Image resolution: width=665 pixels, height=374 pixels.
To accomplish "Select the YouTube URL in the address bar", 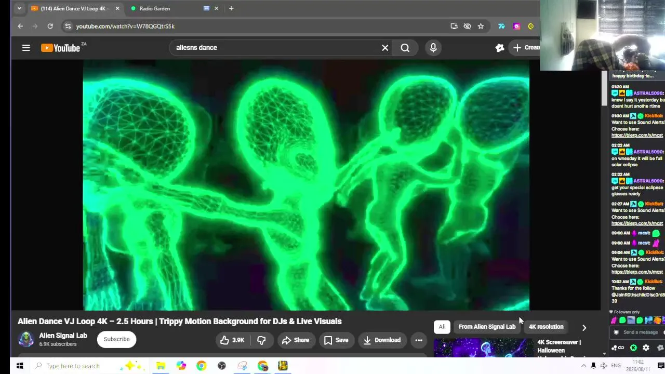I will click(x=125, y=26).
